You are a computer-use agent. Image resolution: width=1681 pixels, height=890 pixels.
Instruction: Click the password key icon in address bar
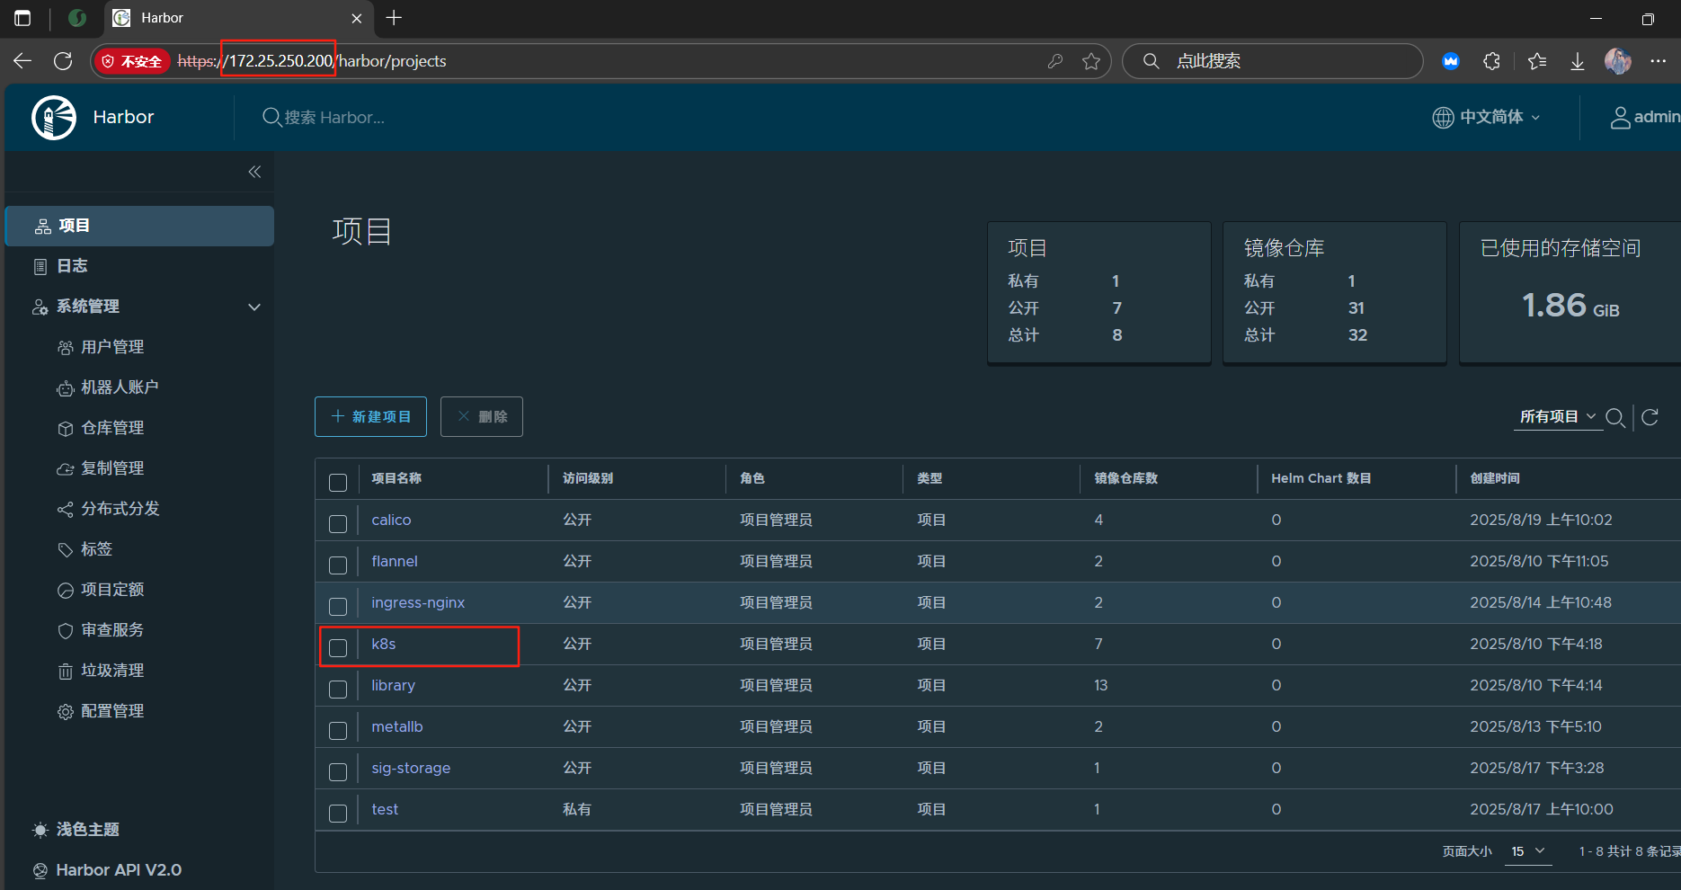1055,61
